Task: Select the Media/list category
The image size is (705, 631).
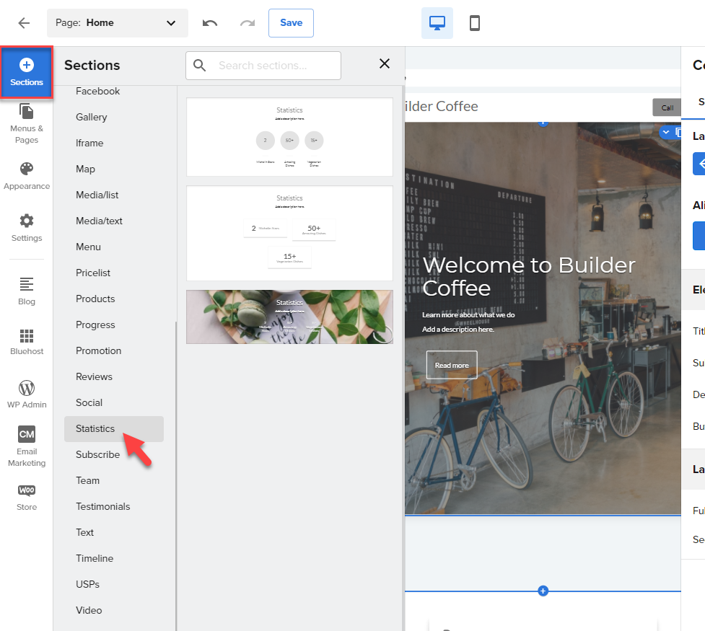Action: 97,195
